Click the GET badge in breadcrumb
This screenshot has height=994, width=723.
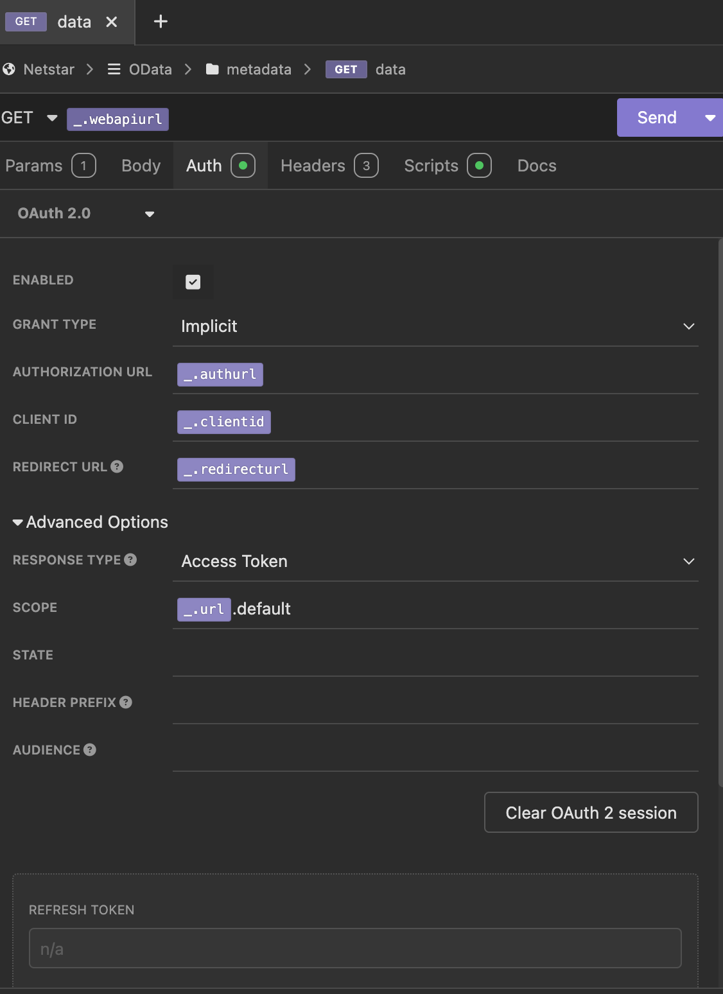pyautogui.click(x=346, y=69)
